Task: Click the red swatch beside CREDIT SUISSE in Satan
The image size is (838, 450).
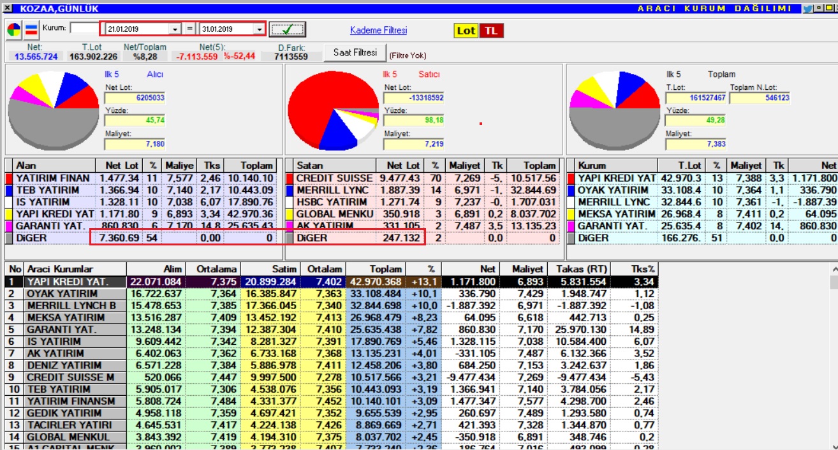Action: [290, 178]
